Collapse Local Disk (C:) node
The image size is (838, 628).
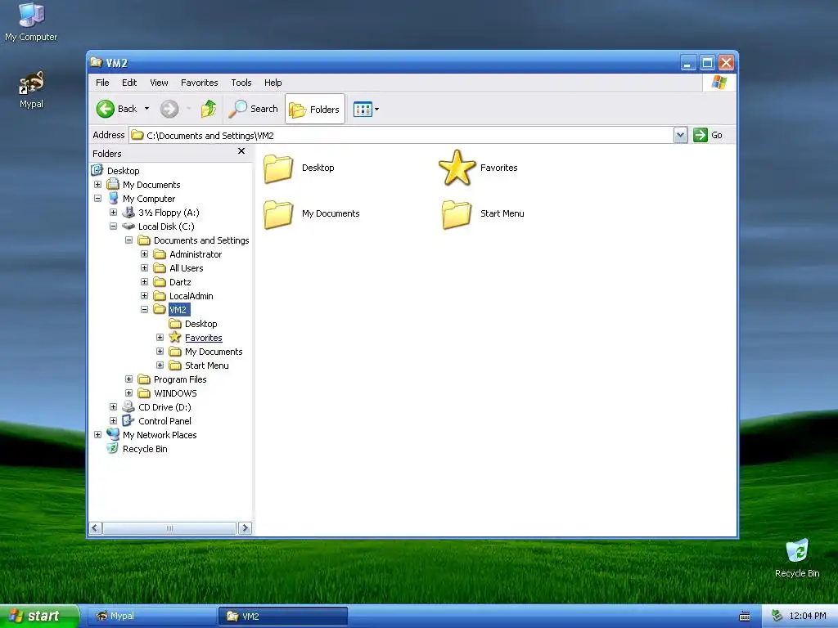click(x=113, y=226)
